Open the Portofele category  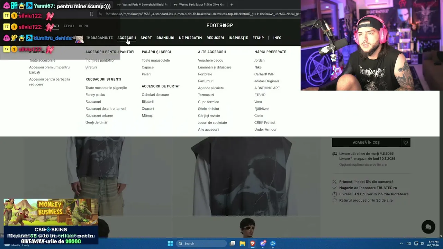(x=205, y=74)
